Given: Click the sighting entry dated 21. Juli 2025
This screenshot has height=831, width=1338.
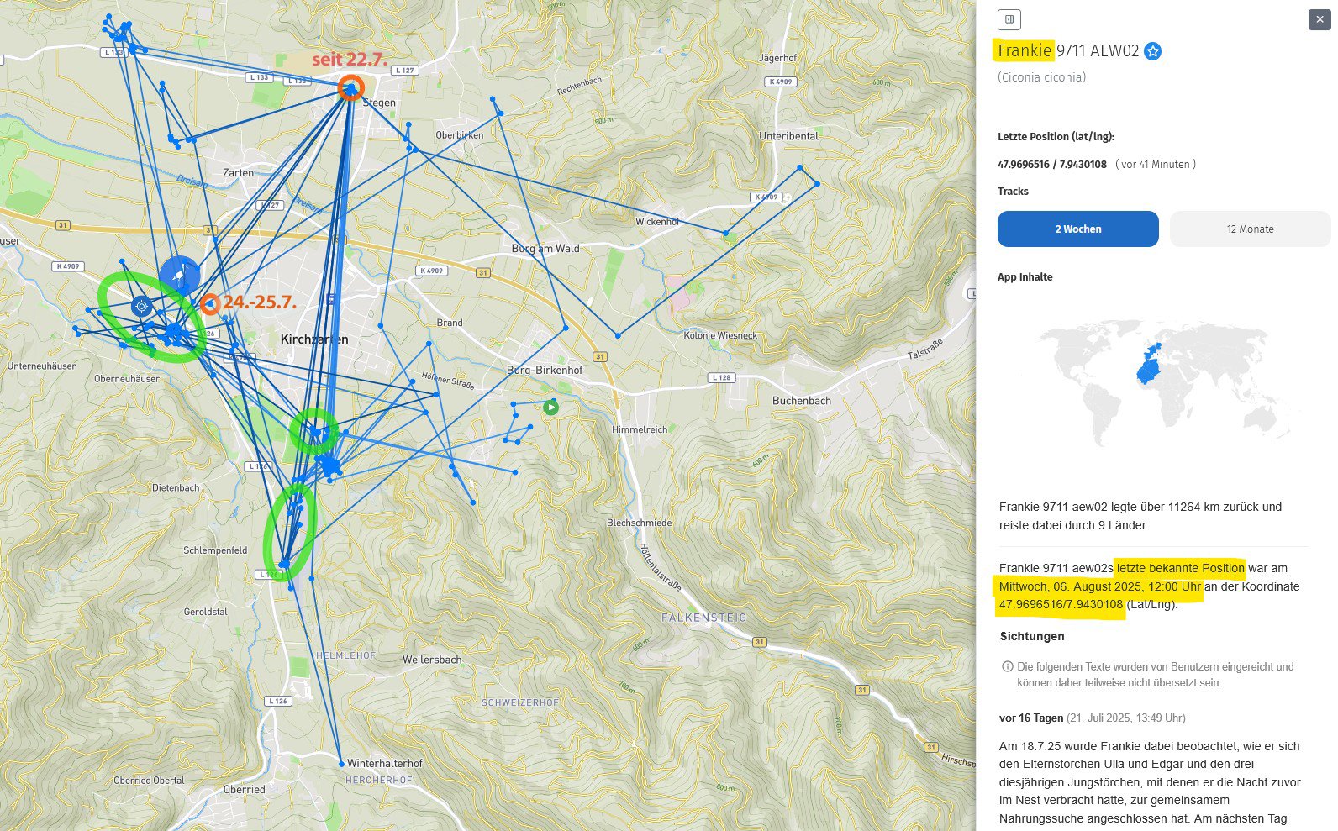Looking at the screenshot, I should pyautogui.click(x=1092, y=718).
